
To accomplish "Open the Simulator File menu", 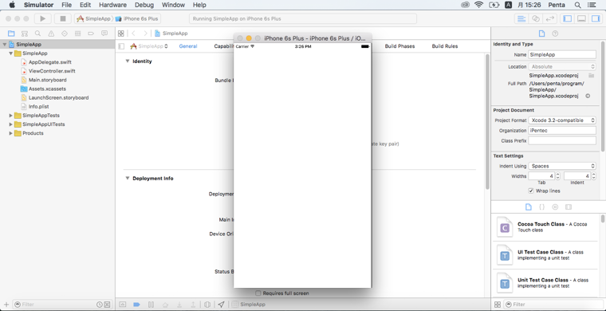I will coord(66,5).
